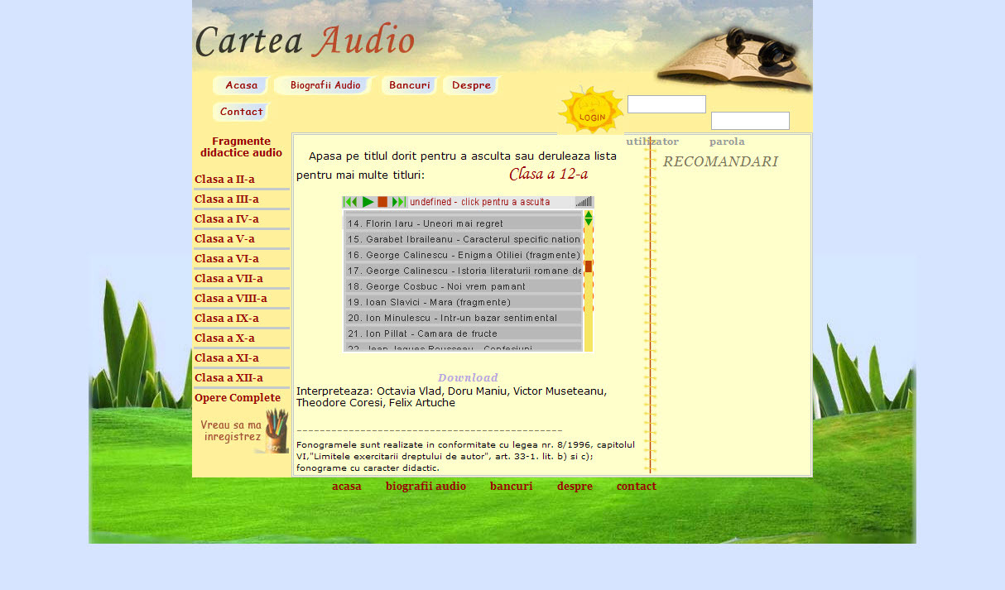Click the sun-shaped LOGIN button
The image size is (1005, 590).
pos(591,110)
